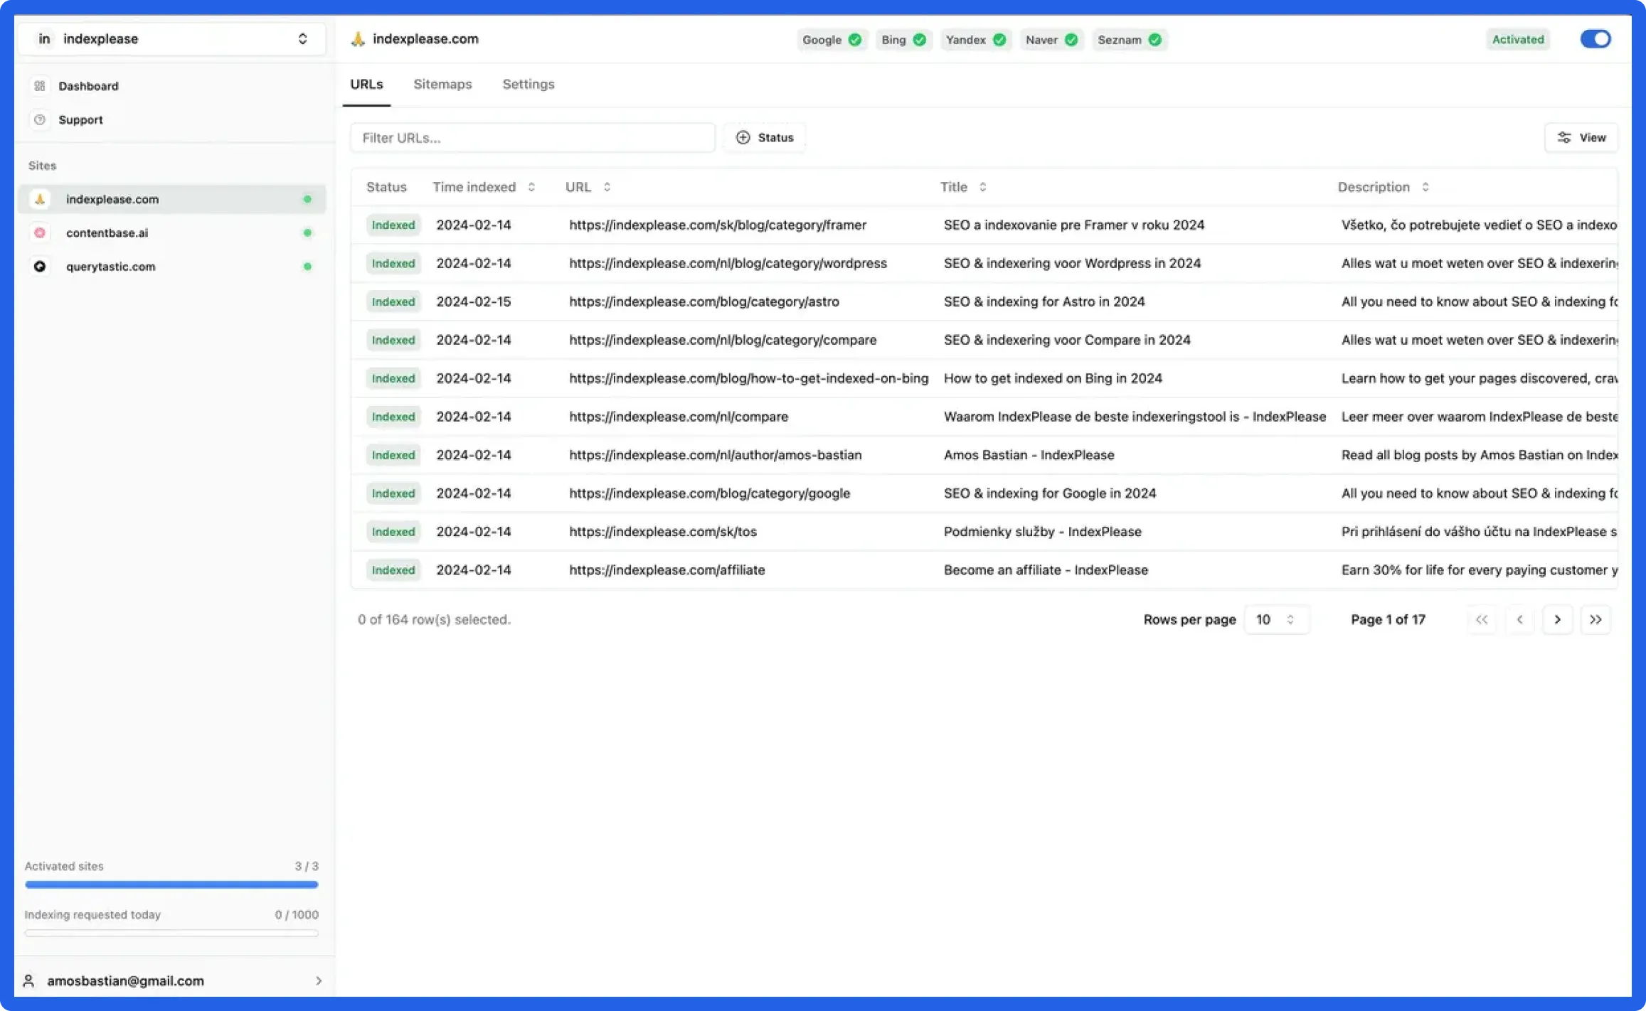The height and width of the screenshot is (1011, 1646).
Task: Switch to the Settings tab
Action: [x=529, y=84]
